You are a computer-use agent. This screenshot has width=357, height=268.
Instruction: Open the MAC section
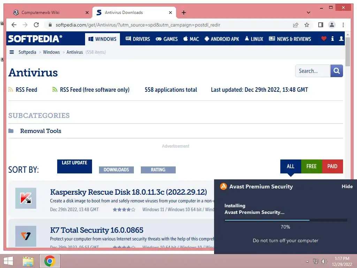pyautogui.click(x=191, y=39)
